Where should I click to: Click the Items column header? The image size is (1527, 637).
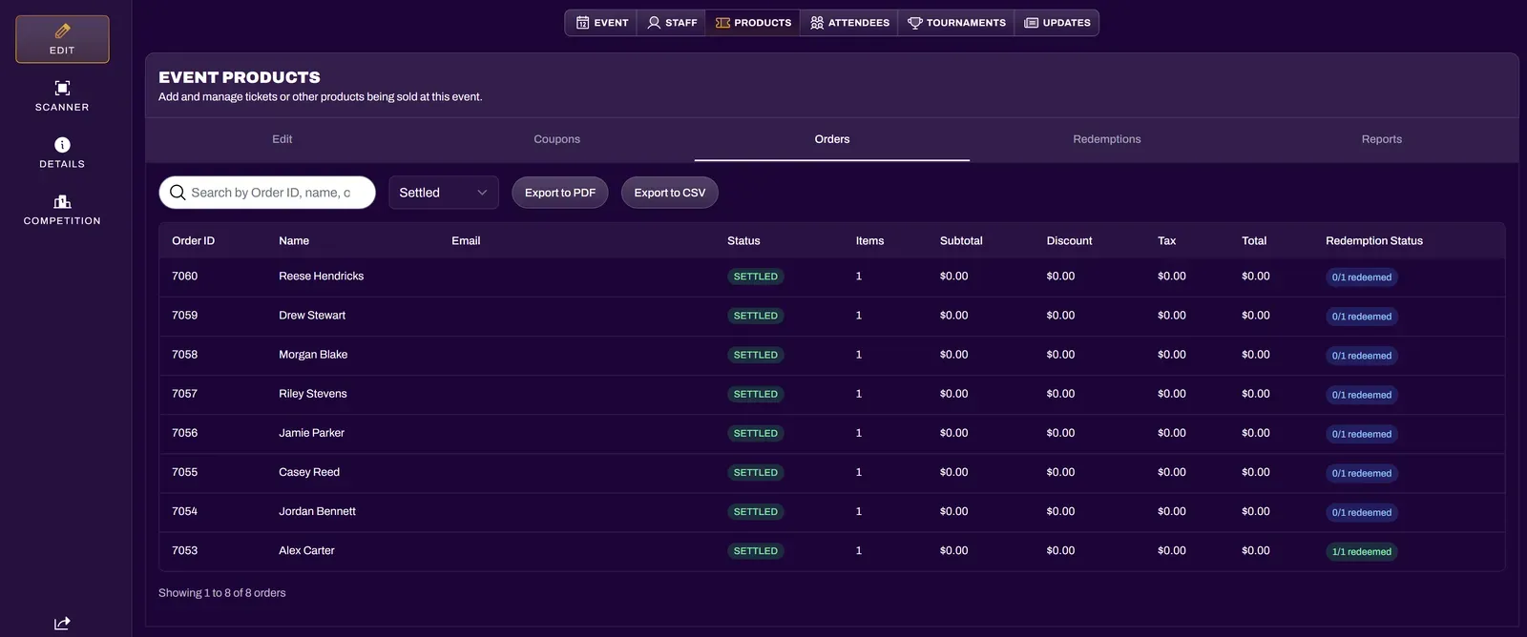click(x=869, y=241)
